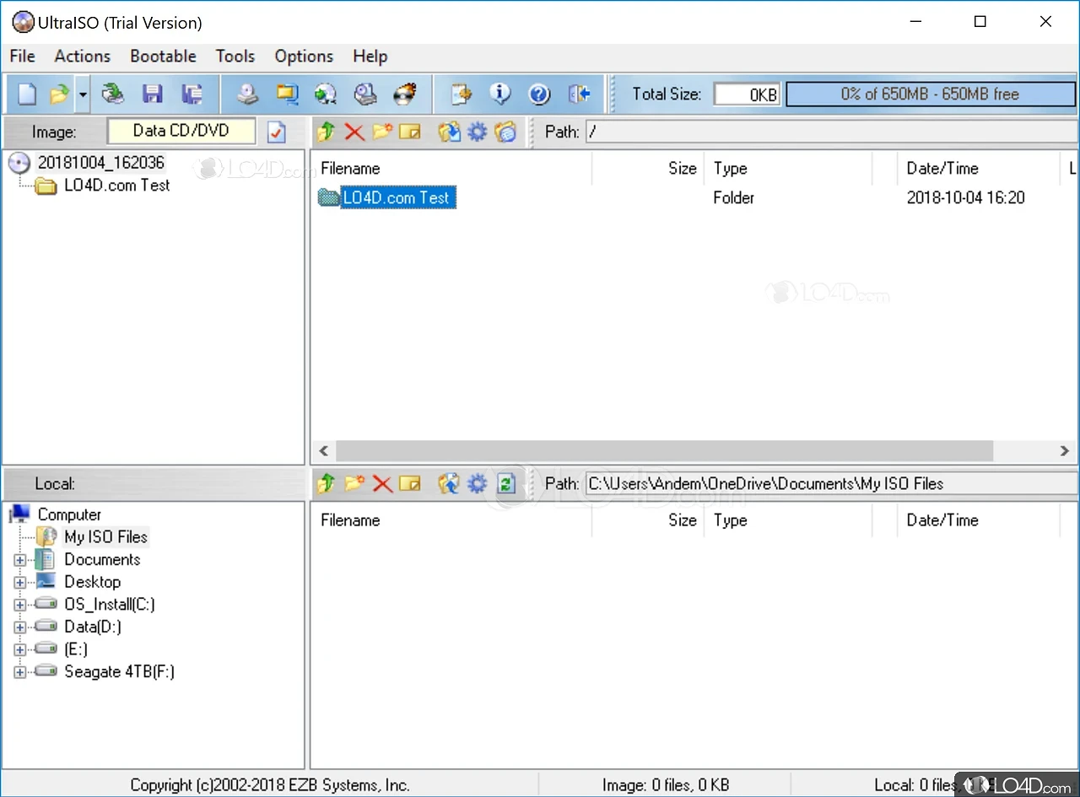1080x797 pixels.
Task: Click the left arrow of image list scrollbar
Action: [x=323, y=451]
